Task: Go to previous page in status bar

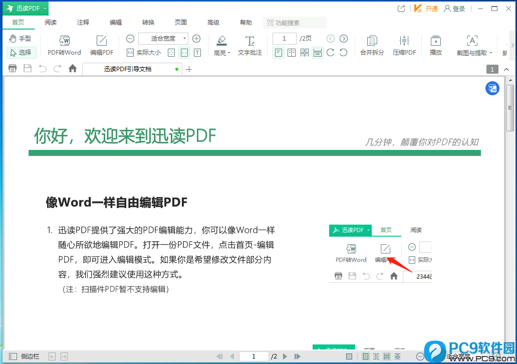Action: click(232, 356)
